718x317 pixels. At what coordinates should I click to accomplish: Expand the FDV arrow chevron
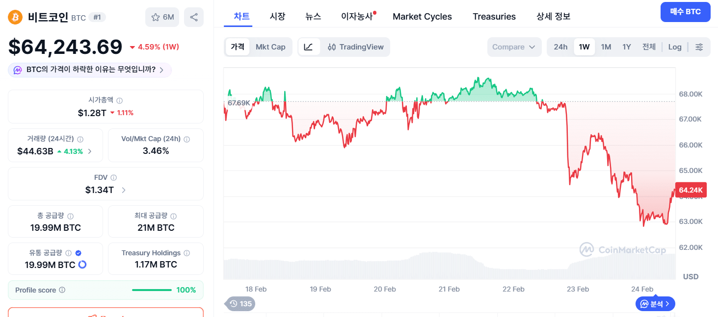click(124, 190)
